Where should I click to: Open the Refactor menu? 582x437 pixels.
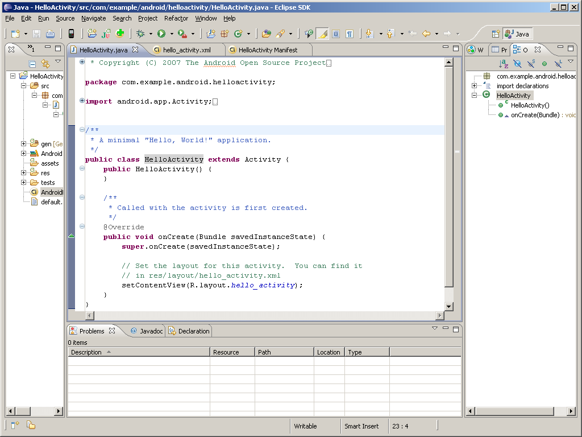tap(176, 18)
